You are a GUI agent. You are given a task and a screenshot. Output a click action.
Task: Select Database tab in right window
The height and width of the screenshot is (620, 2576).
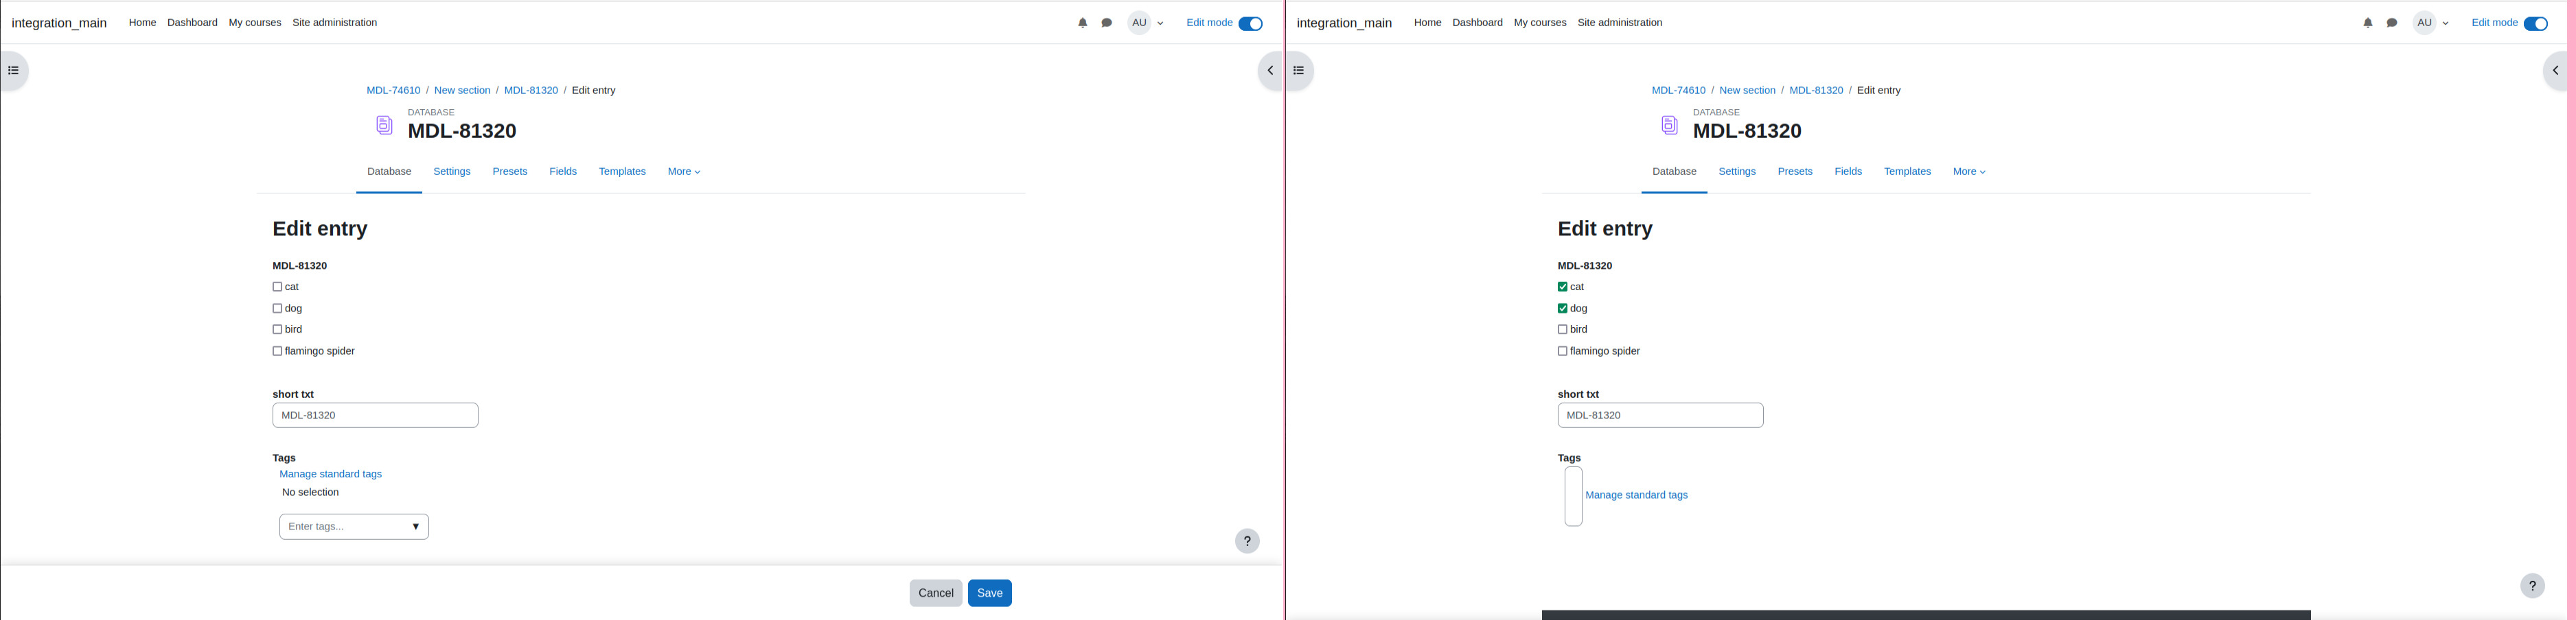1674,171
